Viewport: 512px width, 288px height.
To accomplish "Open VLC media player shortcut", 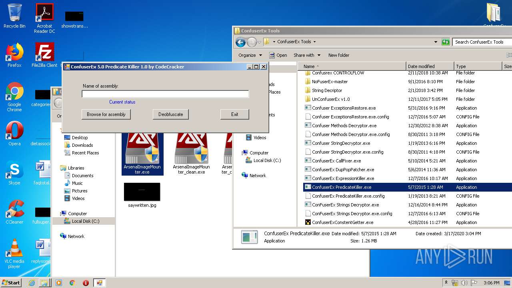I will point(14,254).
